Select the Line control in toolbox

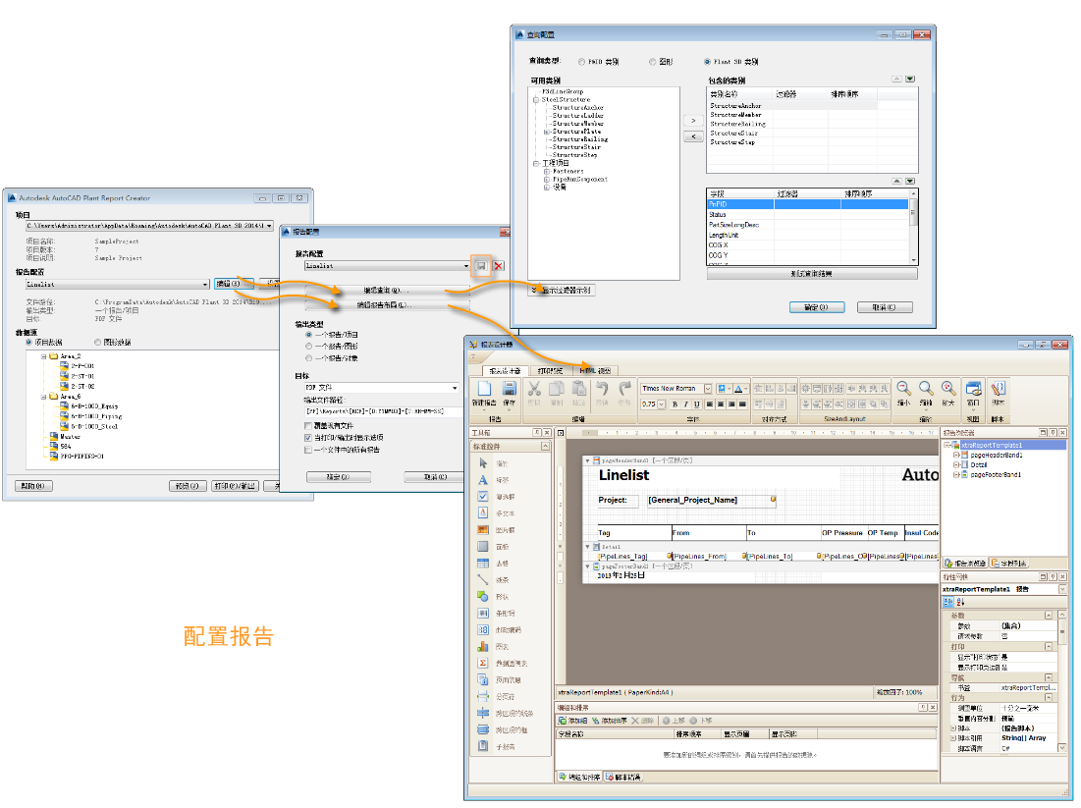pyautogui.click(x=483, y=580)
